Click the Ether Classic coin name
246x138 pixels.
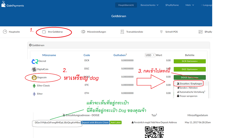[44, 85]
